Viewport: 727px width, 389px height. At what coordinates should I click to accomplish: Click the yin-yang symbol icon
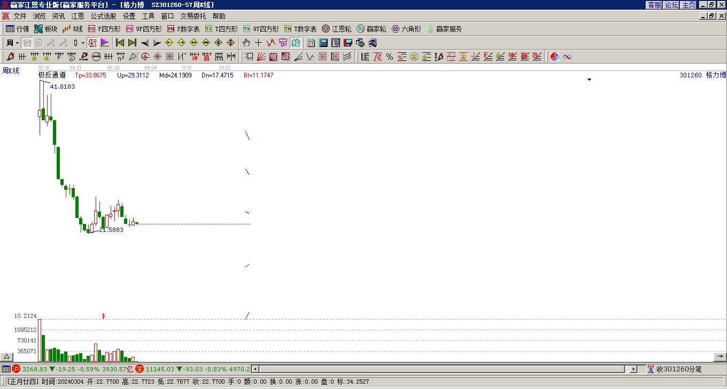click(x=555, y=57)
